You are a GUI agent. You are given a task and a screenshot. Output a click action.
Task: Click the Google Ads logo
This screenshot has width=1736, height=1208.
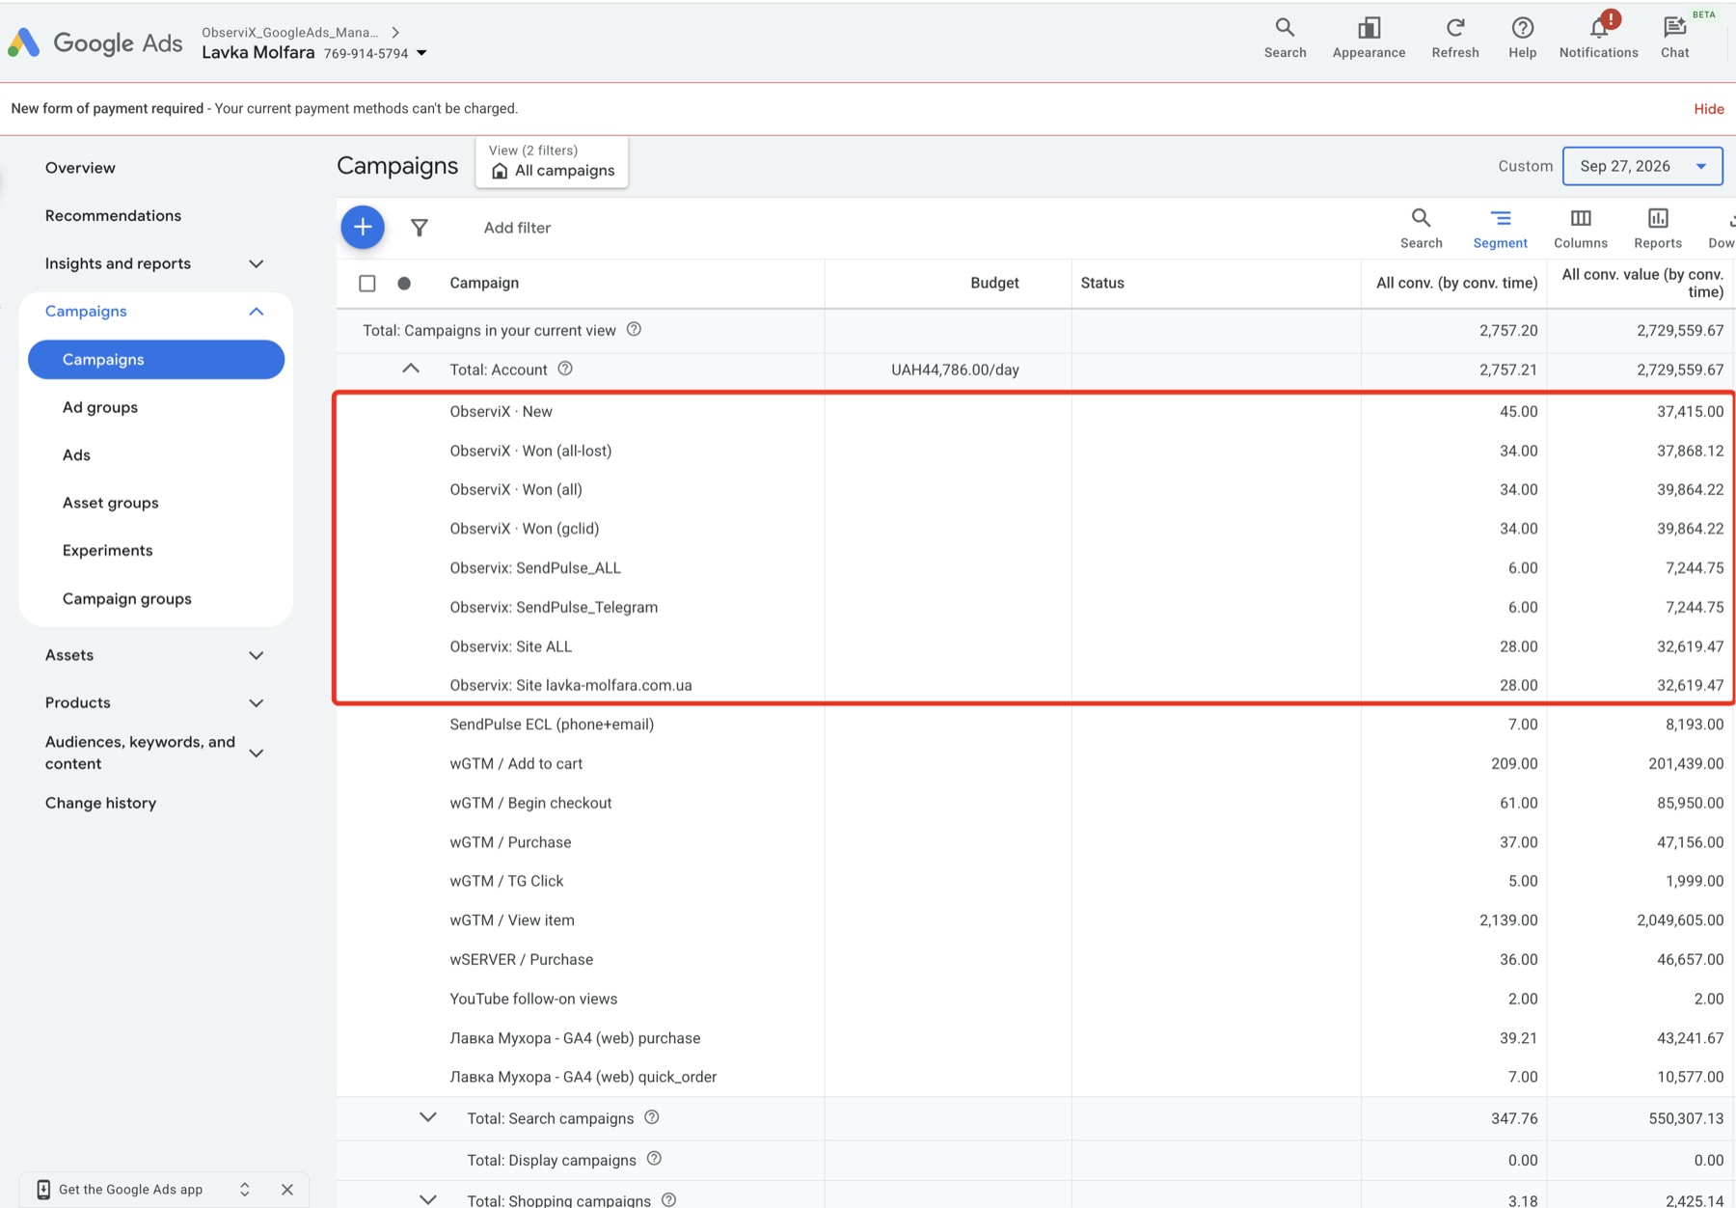pyautogui.click(x=95, y=42)
